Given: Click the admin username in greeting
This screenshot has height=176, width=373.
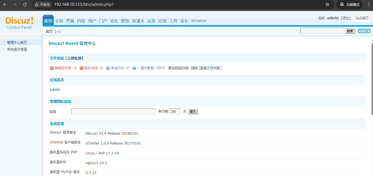Looking at the screenshot, I should [x=333, y=18].
